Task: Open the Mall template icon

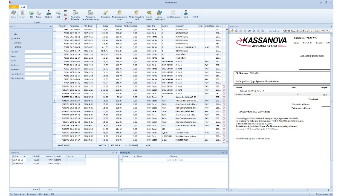Action: click(x=58, y=14)
